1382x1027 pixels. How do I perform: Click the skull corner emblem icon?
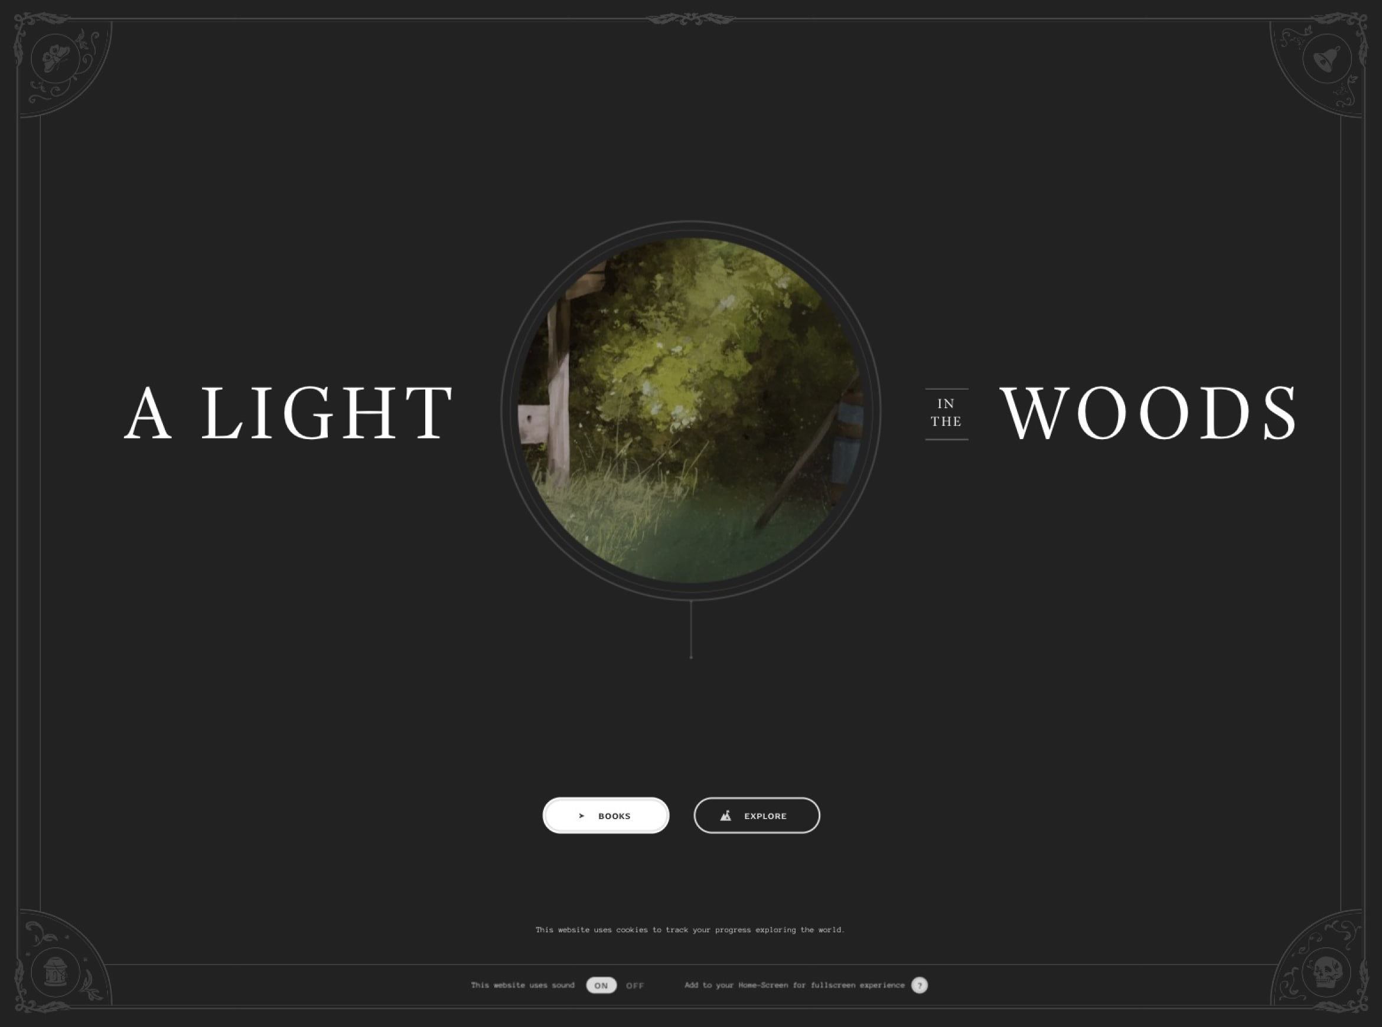pos(1326,972)
